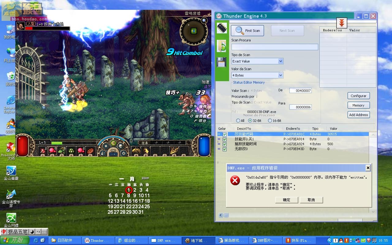The width and height of the screenshot is (392, 245).
Task: Use quick slot 4 green fruit item
Action: point(71,151)
